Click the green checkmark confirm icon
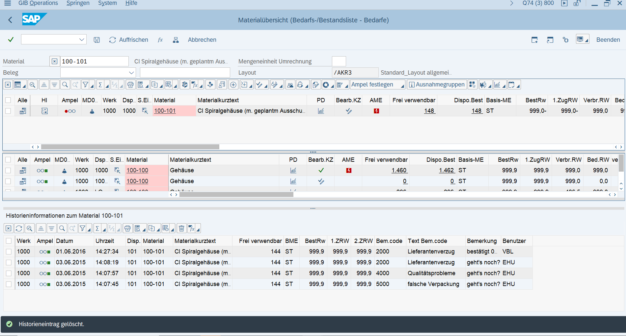 pyautogui.click(x=11, y=40)
